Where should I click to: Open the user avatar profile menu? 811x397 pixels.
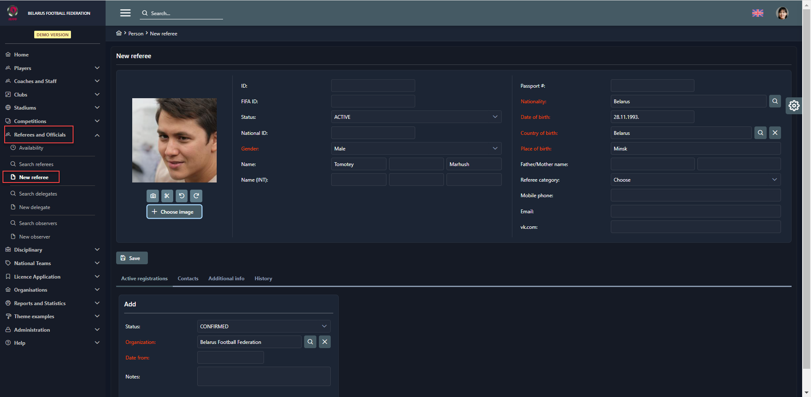pyautogui.click(x=782, y=13)
